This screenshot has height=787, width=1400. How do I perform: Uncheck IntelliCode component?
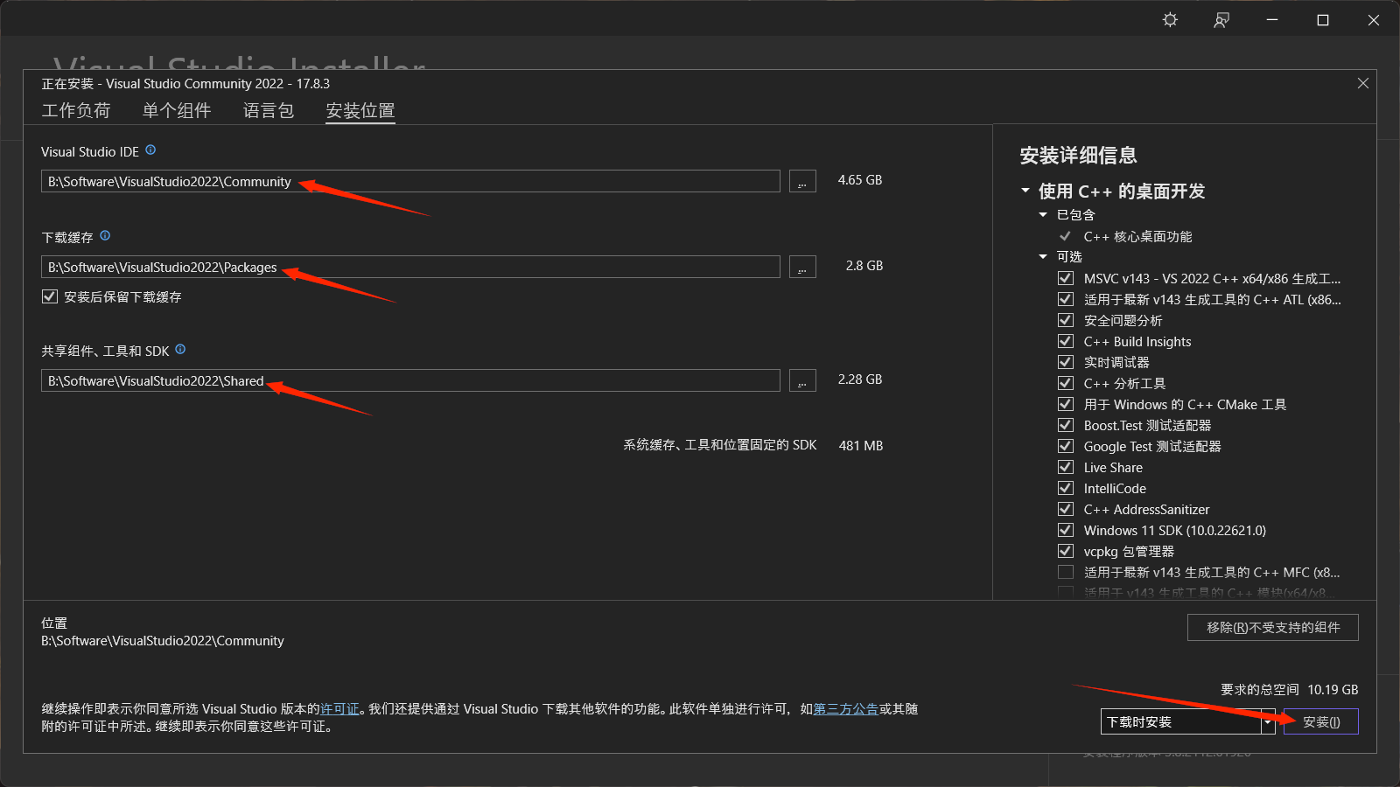click(1066, 488)
